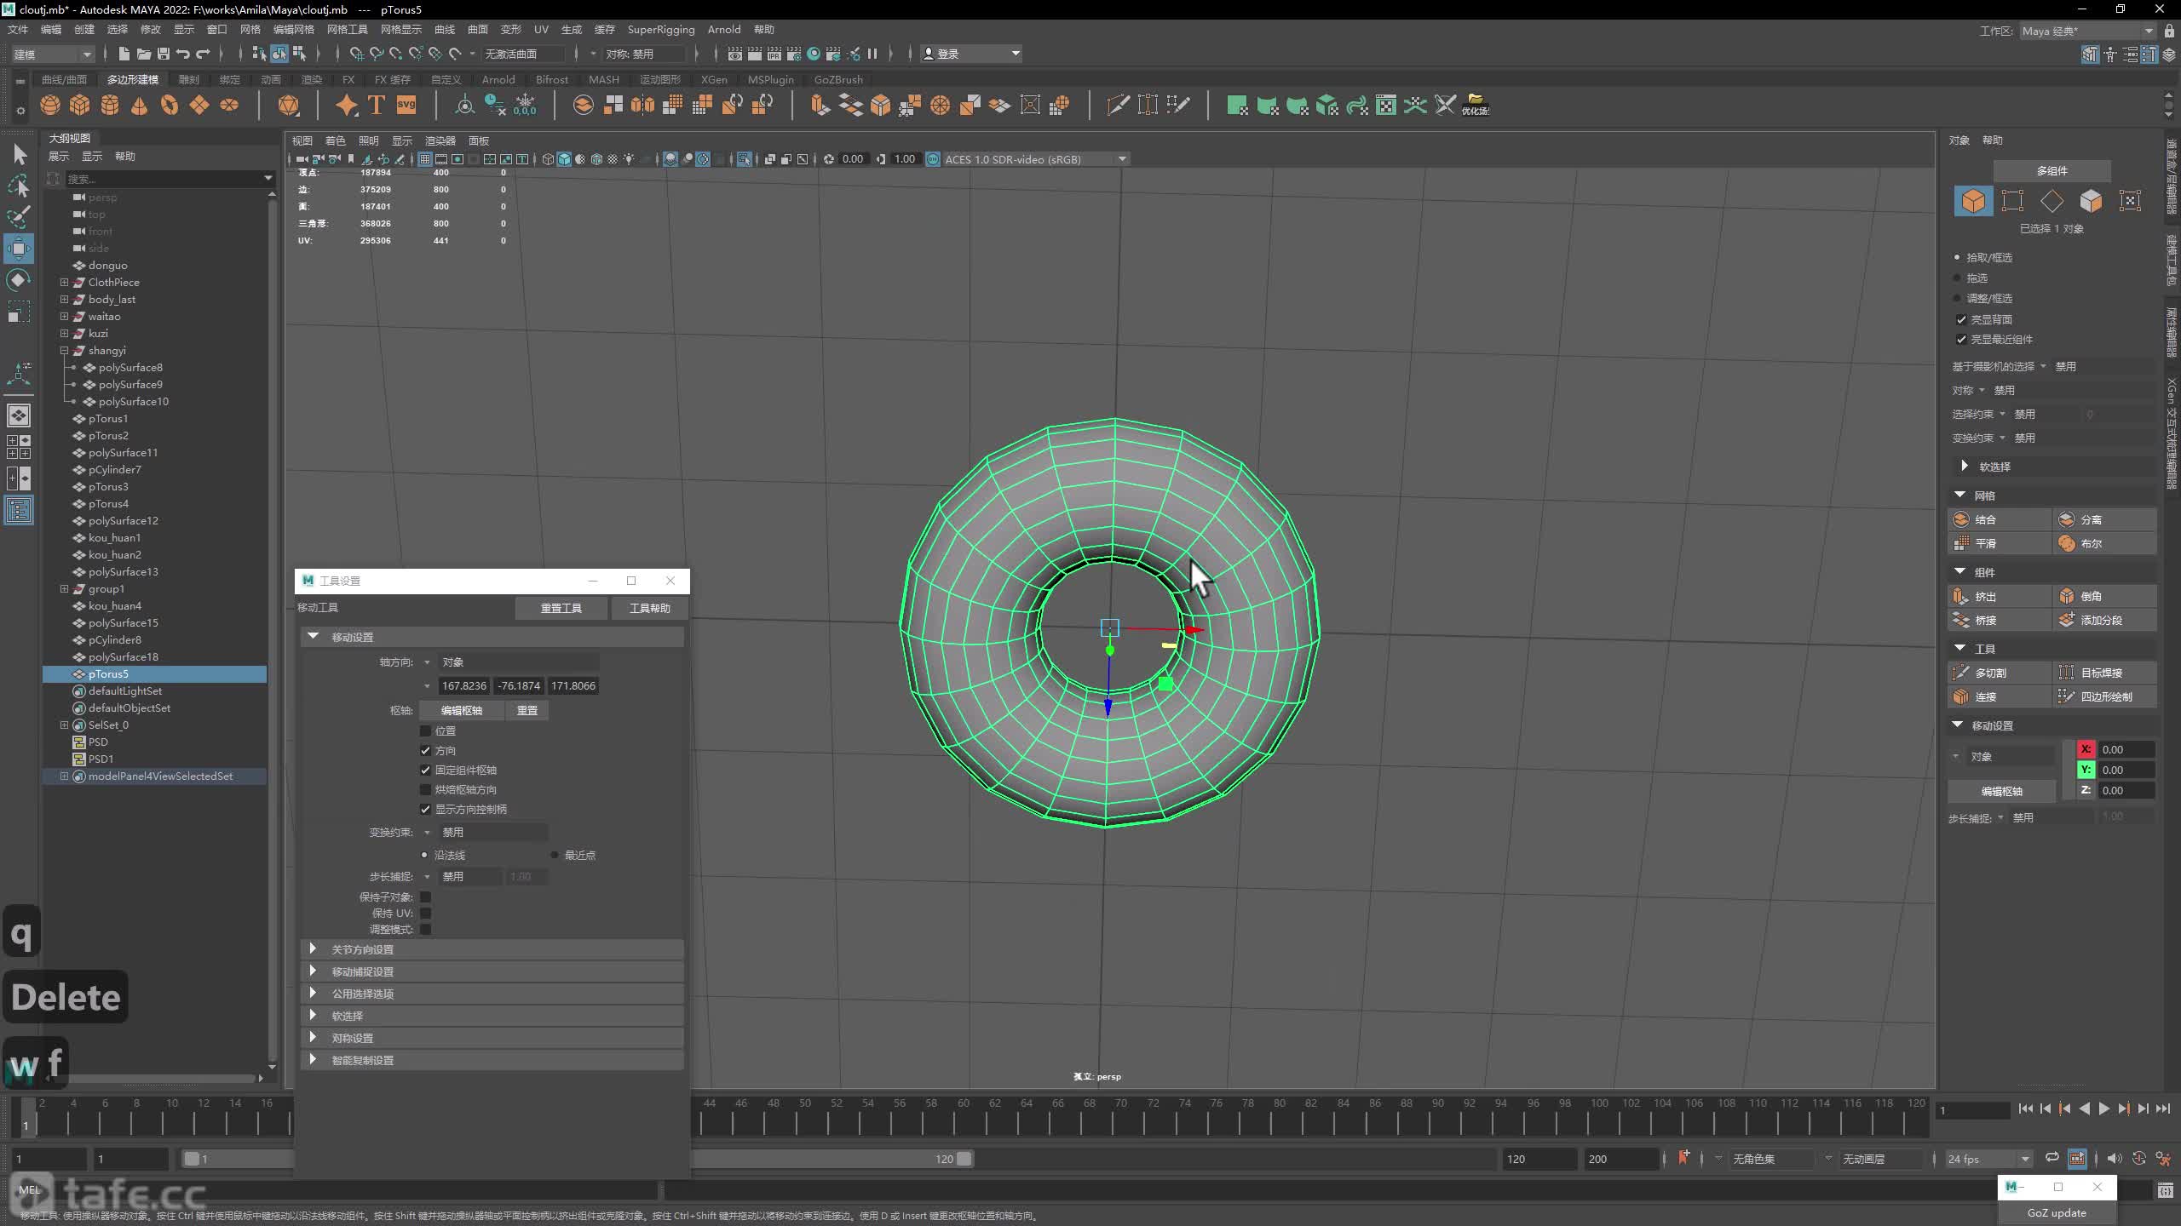The width and height of the screenshot is (2181, 1226).
Task: Create a polygon cube from the shelf
Action: pyautogui.click(x=80, y=105)
